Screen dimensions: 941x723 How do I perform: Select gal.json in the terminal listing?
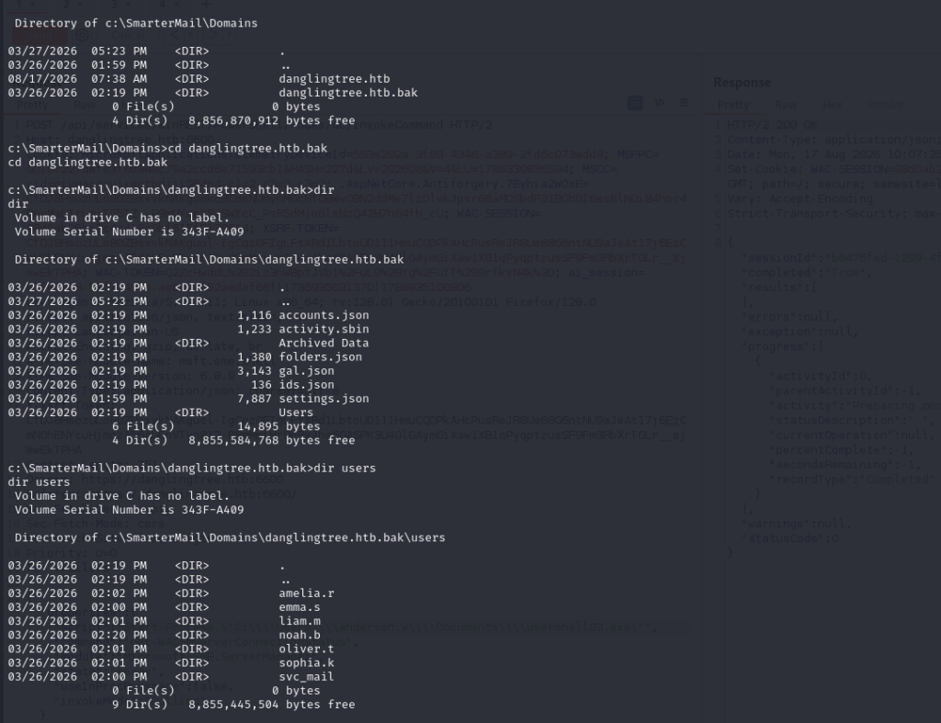[x=307, y=370]
